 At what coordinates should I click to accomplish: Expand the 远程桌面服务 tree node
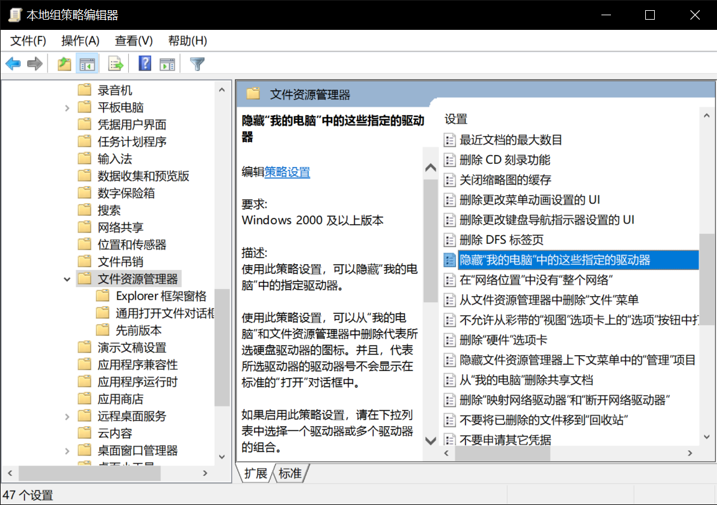click(x=67, y=417)
